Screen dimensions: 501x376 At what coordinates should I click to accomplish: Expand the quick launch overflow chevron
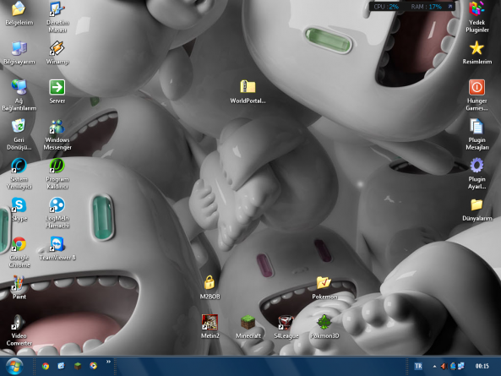pos(108,362)
